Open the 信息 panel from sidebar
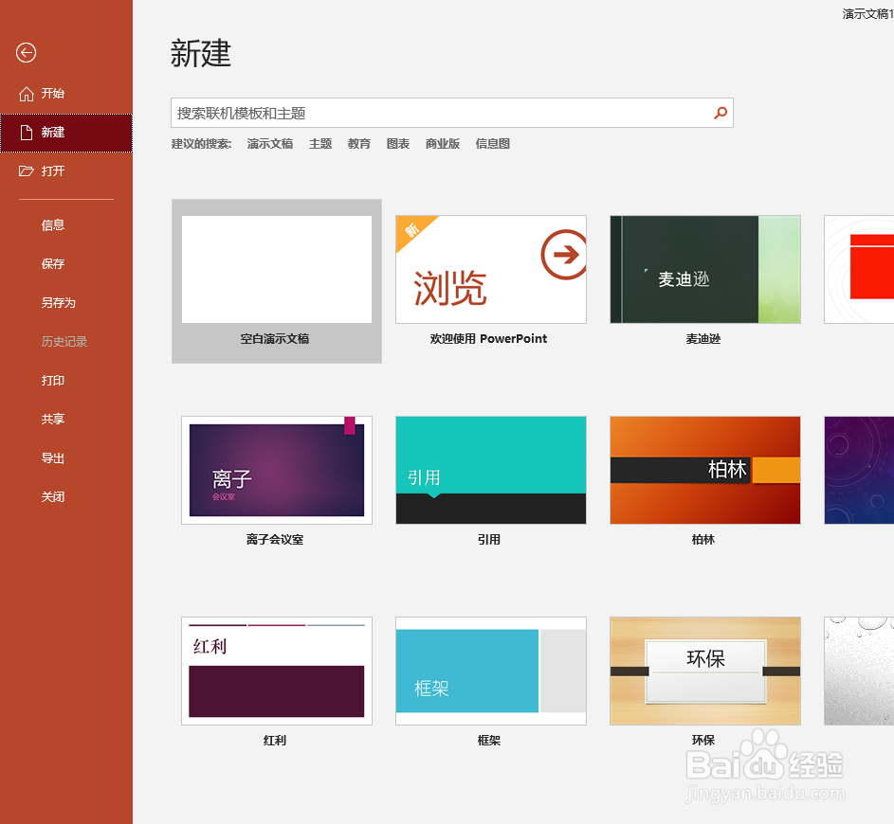 tap(52, 224)
